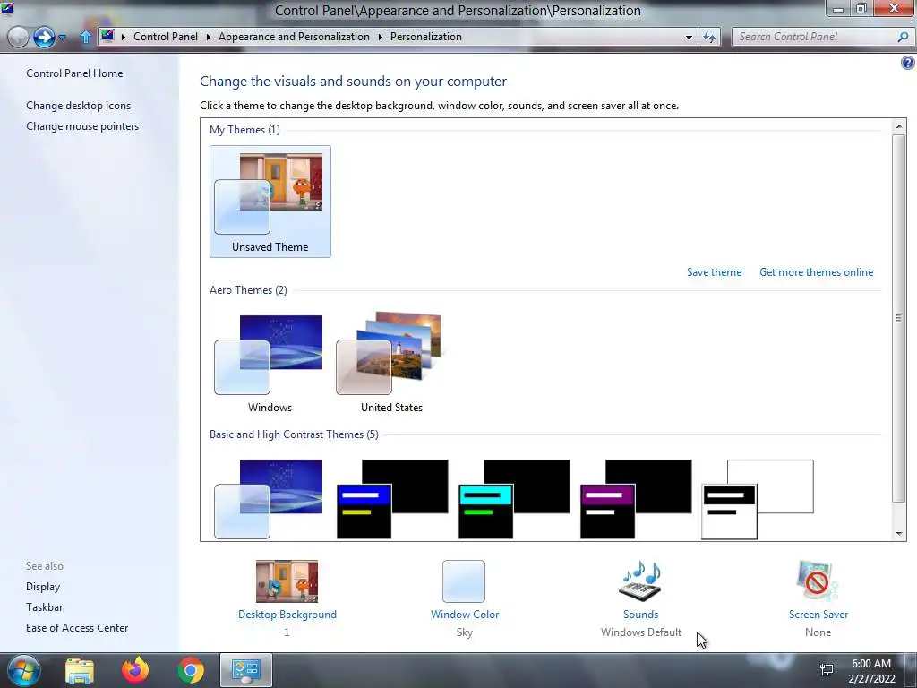Image resolution: width=917 pixels, height=688 pixels.
Task: Open Desktop Background settings icon
Action: 287,581
